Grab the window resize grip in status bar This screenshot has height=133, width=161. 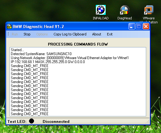148,122
